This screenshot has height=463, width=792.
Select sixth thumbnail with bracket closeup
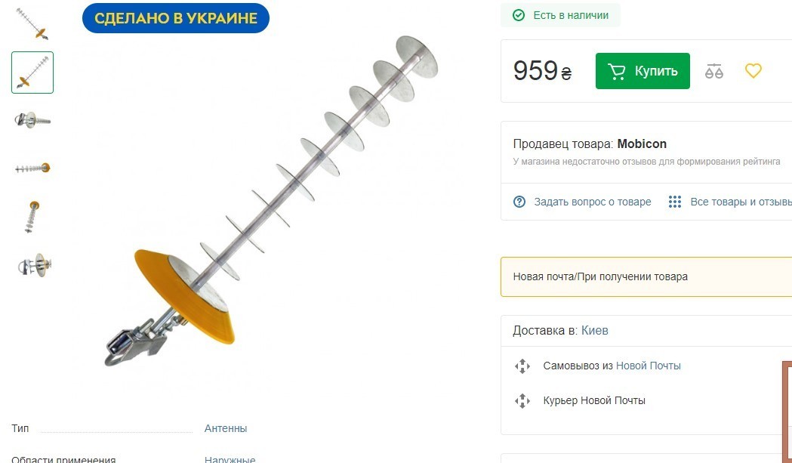[x=32, y=265]
